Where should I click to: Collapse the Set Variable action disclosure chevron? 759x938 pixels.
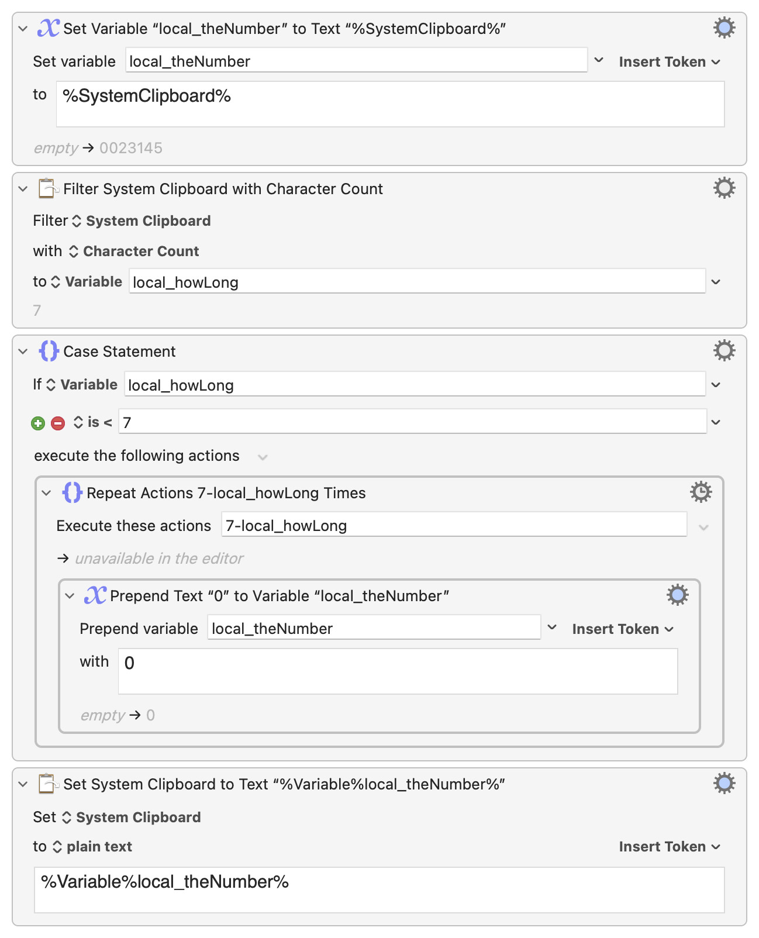click(x=23, y=28)
